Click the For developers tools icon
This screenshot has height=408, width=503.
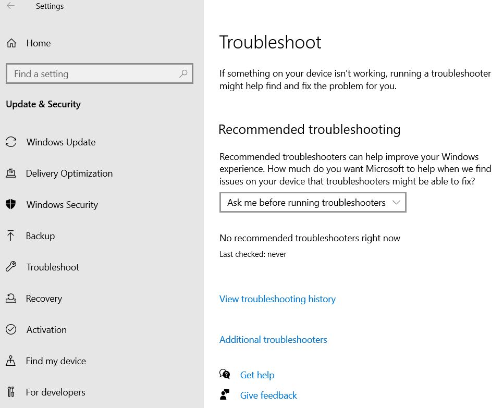click(x=11, y=392)
